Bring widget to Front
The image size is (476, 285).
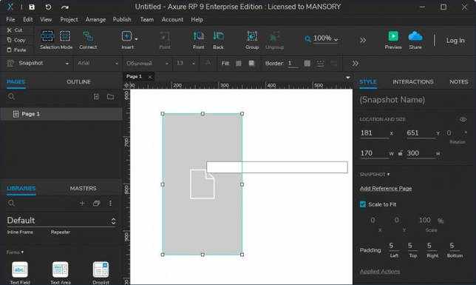click(199, 40)
